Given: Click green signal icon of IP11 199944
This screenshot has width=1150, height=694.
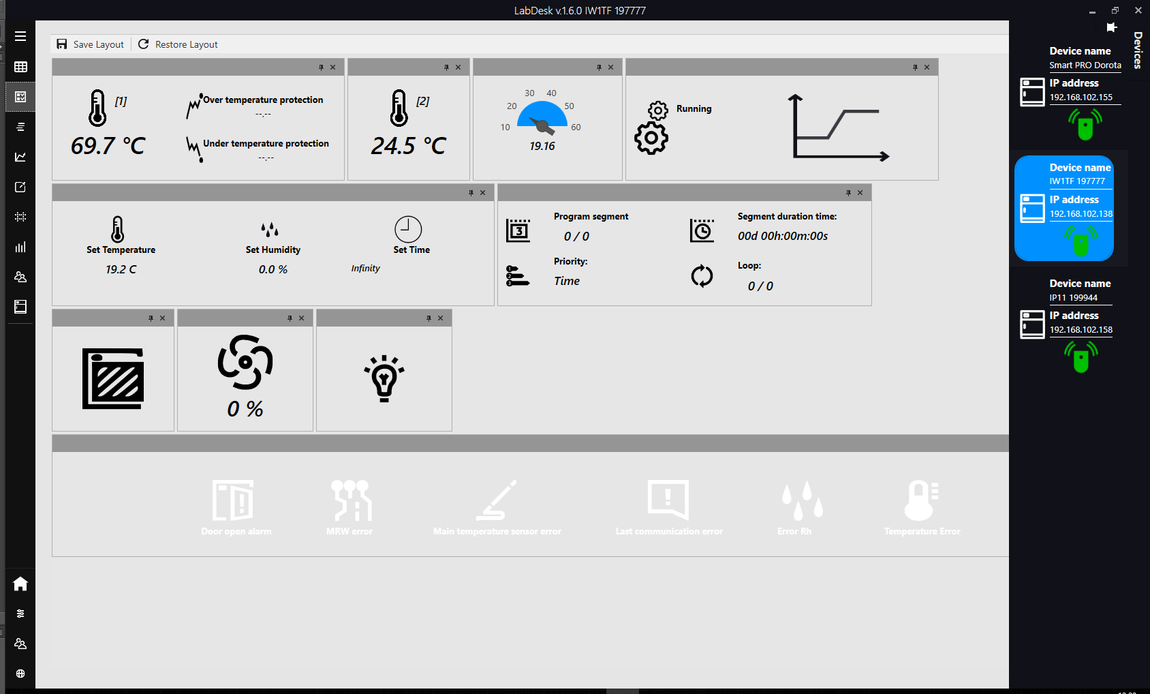Looking at the screenshot, I should point(1081,357).
